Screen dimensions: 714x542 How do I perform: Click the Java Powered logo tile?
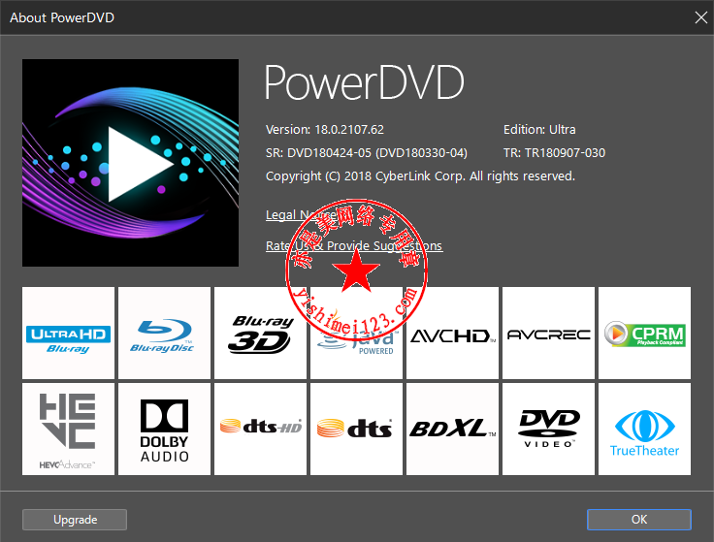pos(357,333)
